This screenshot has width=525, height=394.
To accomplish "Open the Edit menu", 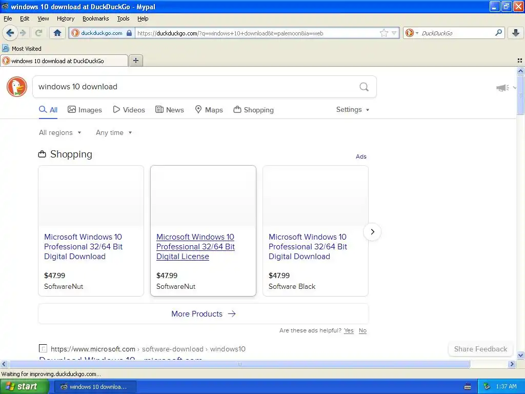I will click(x=25, y=18).
